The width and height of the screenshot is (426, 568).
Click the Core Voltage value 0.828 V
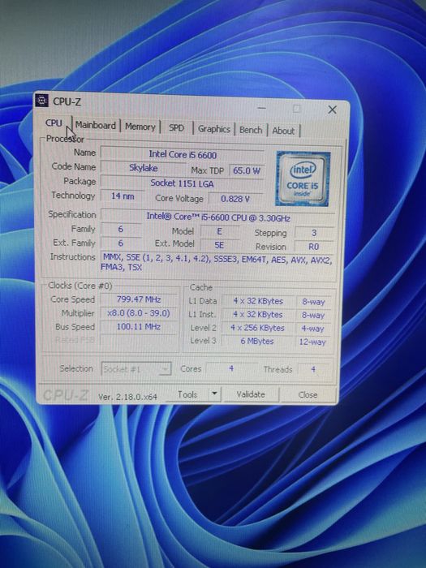(235, 199)
